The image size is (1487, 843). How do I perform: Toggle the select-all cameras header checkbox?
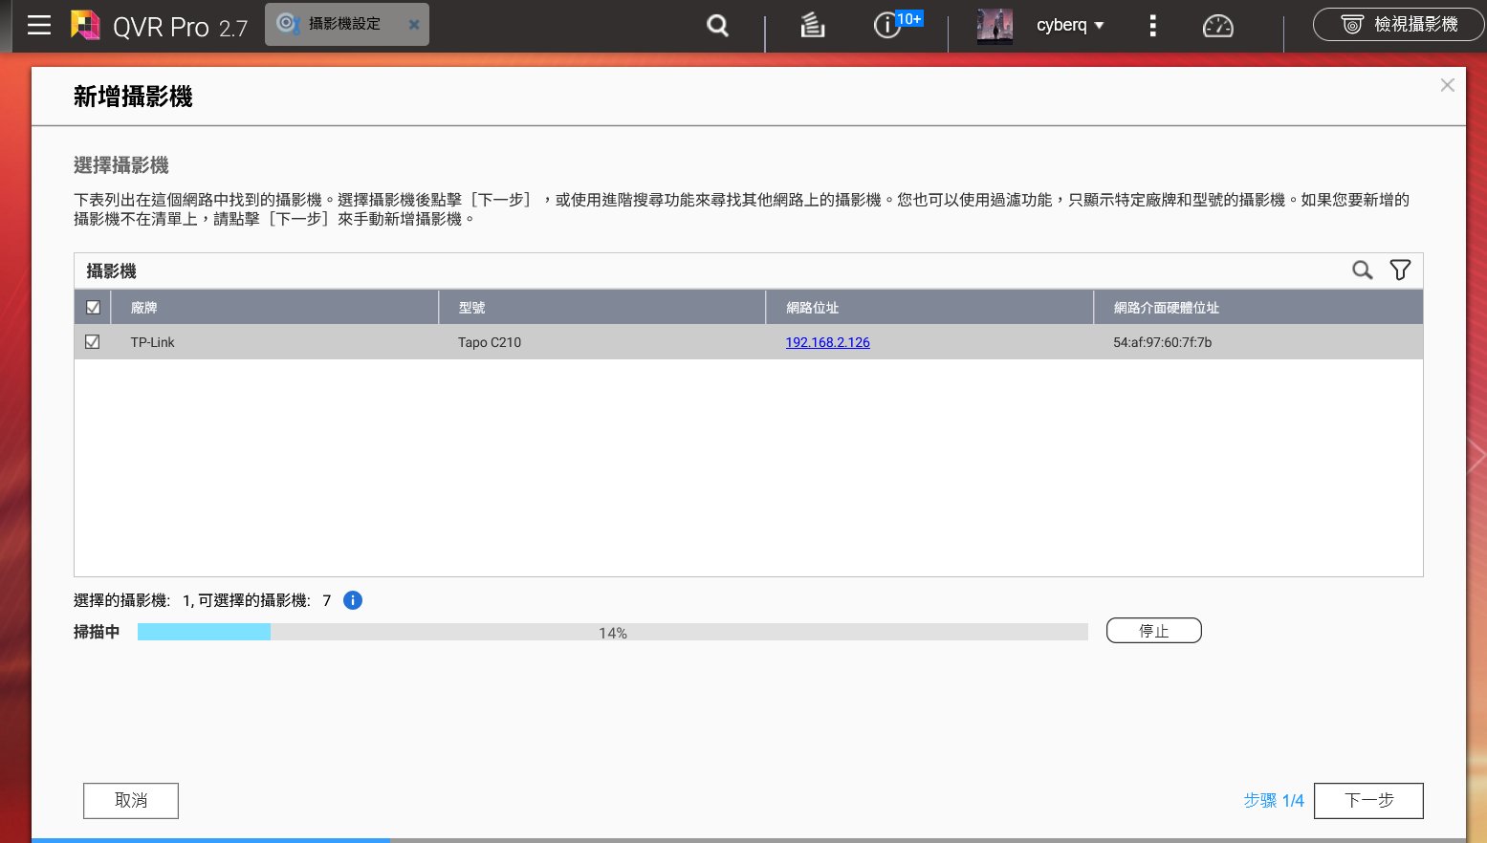[x=93, y=308]
